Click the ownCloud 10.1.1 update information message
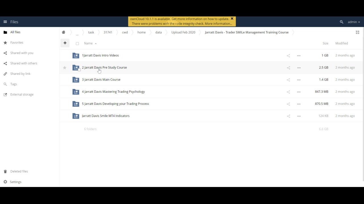Screen dimensions: 364x204 click(179, 19)
